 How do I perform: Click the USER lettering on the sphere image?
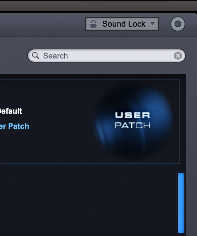(x=133, y=115)
